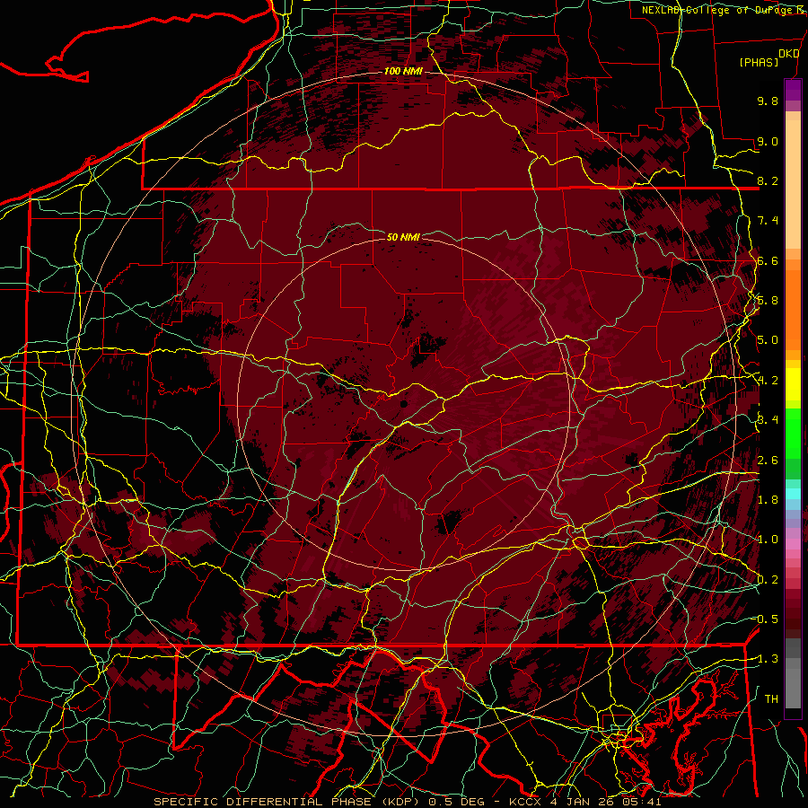Screen dimensions: 808x808
Task: Click the 6.6 value on the color scale
Action: click(x=768, y=260)
